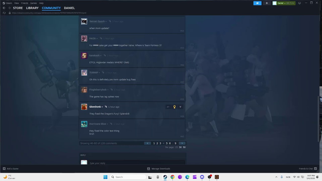
Task: Click the tag icon beside GlowDonk's name
Action: tap(106, 107)
